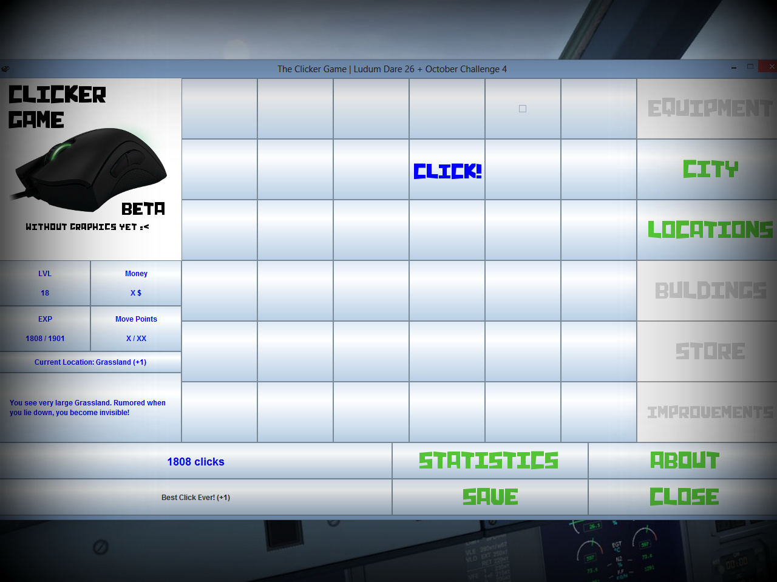Click the level value 18
The image size is (777, 582).
click(x=45, y=293)
